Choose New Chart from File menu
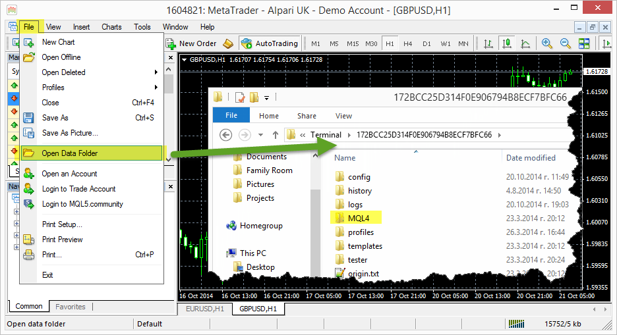Image resolution: width=617 pixels, height=335 pixels. click(x=91, y=42)
